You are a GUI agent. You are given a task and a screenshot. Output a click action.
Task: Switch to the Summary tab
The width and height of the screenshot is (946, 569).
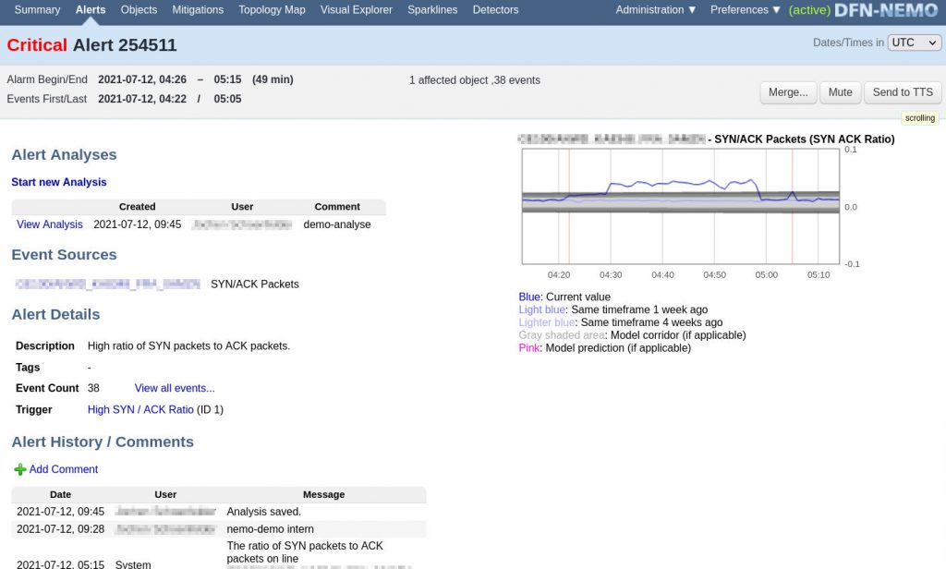point(36,10)
